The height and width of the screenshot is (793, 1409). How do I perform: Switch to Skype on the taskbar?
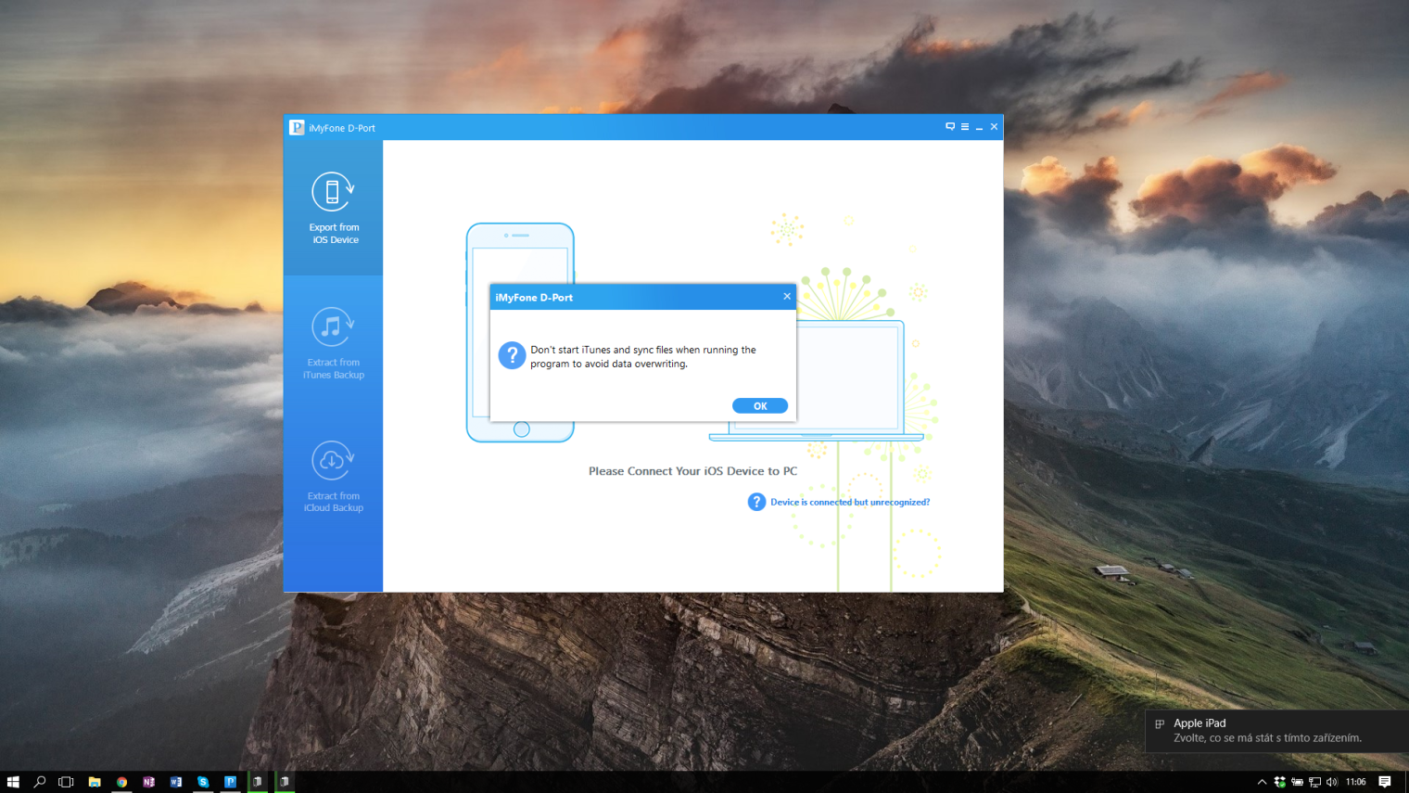[x=203, y=782]
